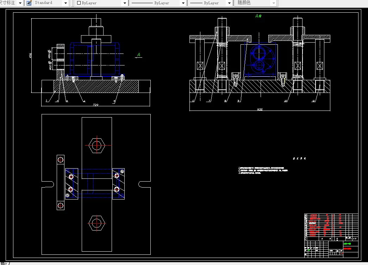Click part balloon number 11 leader label

click(x=313, y=101)
